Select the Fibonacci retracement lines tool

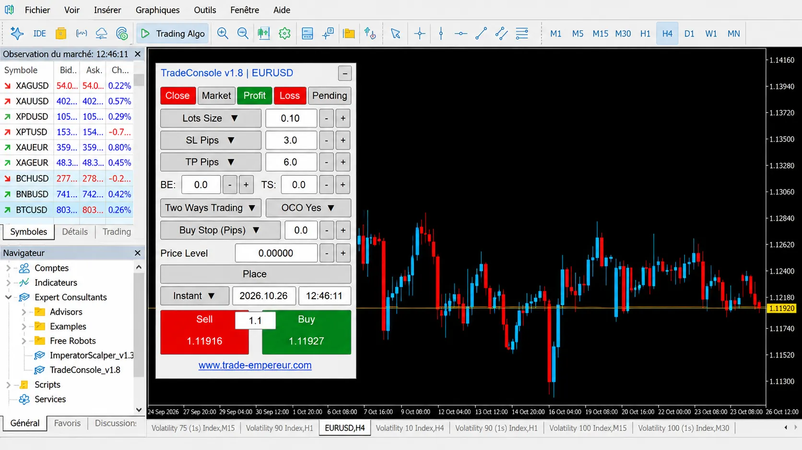click(522, 34)
